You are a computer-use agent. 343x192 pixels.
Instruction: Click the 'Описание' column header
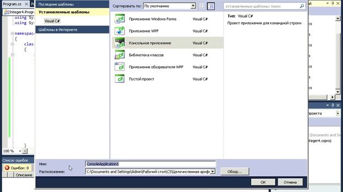coord(24,175)
